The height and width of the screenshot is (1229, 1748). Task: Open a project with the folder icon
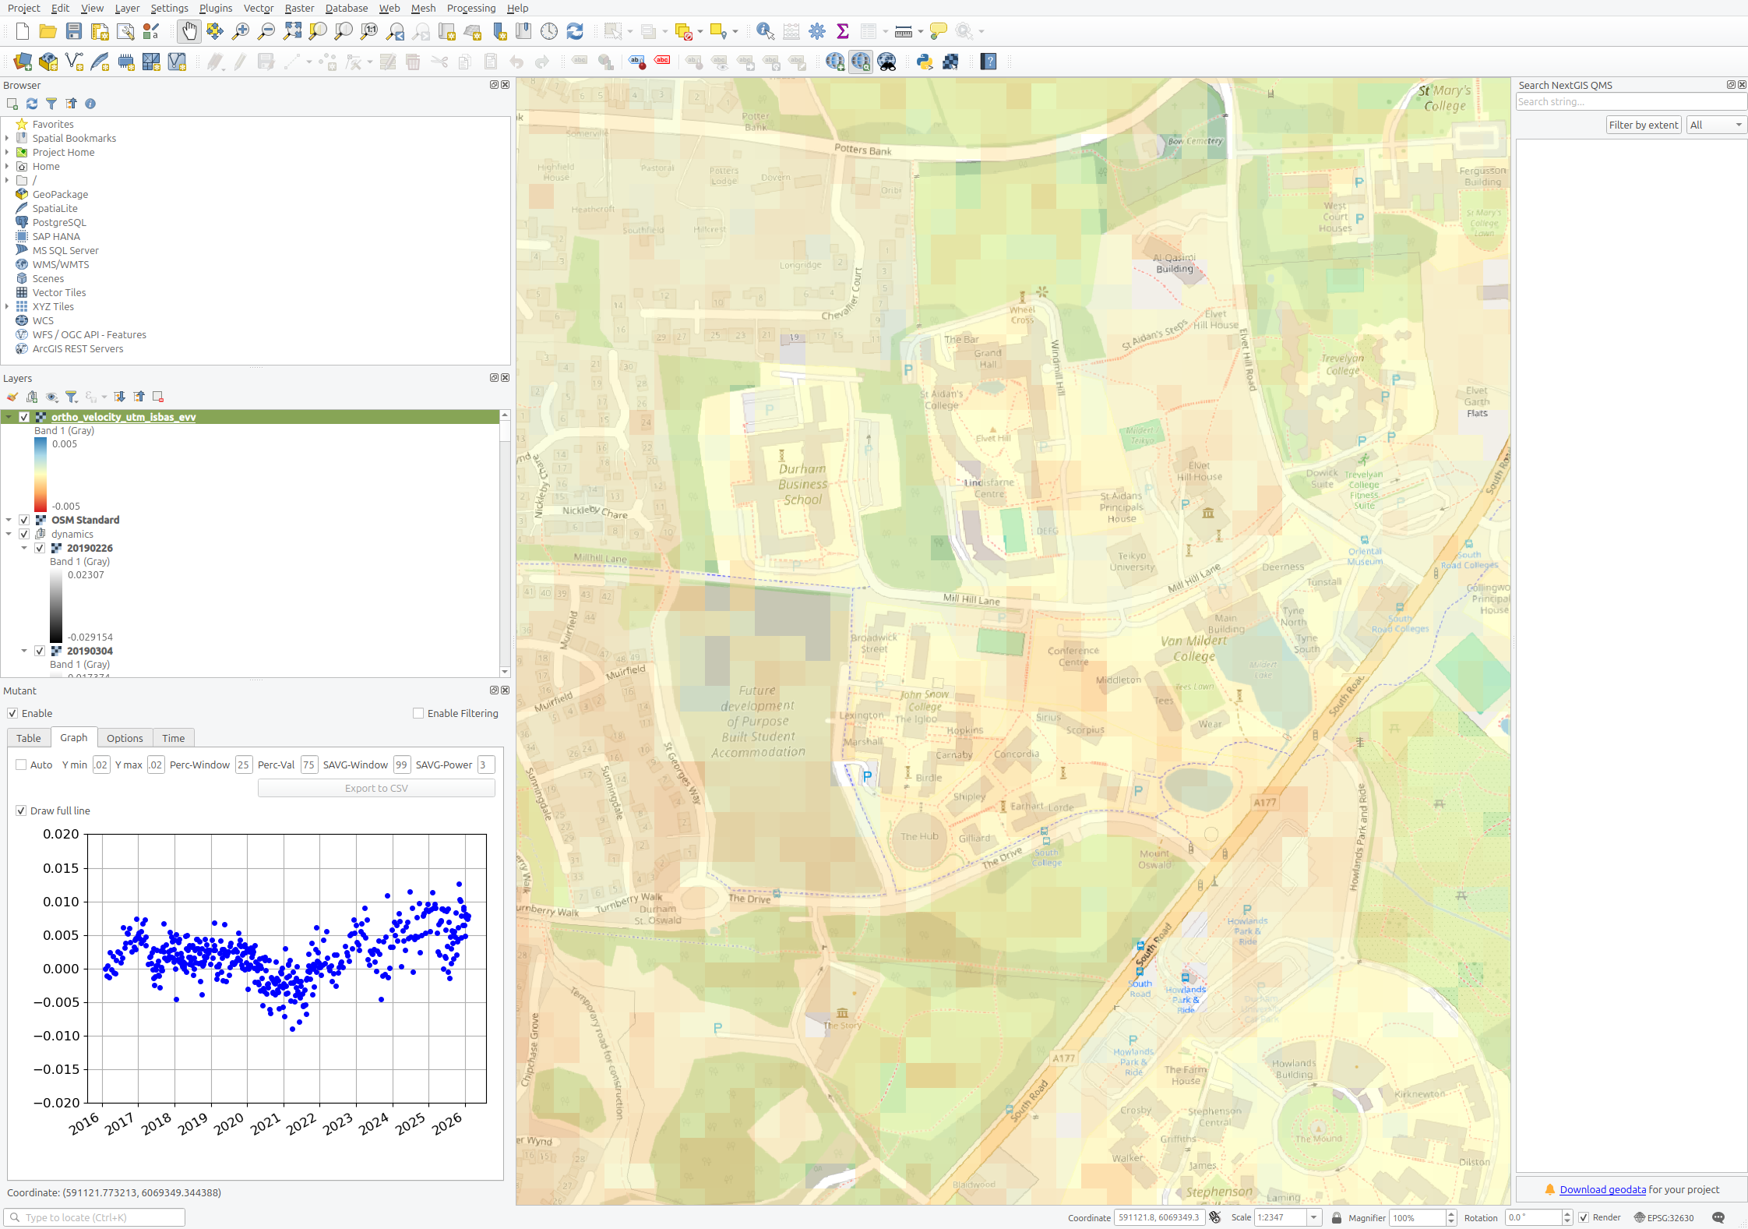(48, 31)
